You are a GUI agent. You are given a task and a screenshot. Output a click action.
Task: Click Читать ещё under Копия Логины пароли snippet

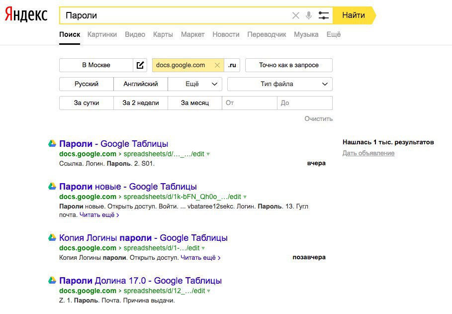tap(200, 257)
